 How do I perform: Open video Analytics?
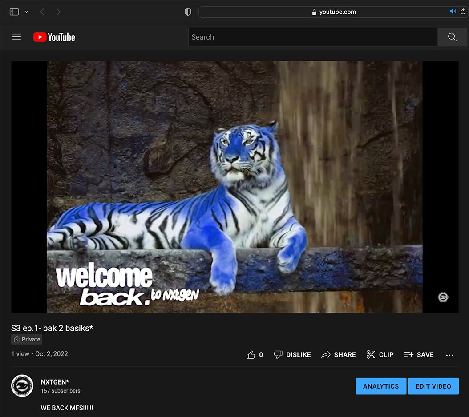381,386
